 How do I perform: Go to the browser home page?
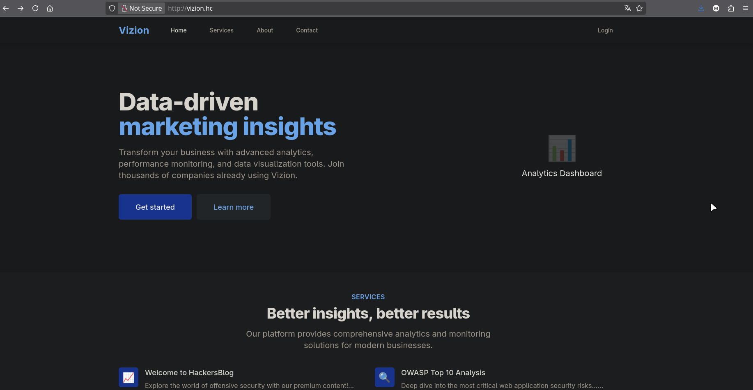coord(50,8)
